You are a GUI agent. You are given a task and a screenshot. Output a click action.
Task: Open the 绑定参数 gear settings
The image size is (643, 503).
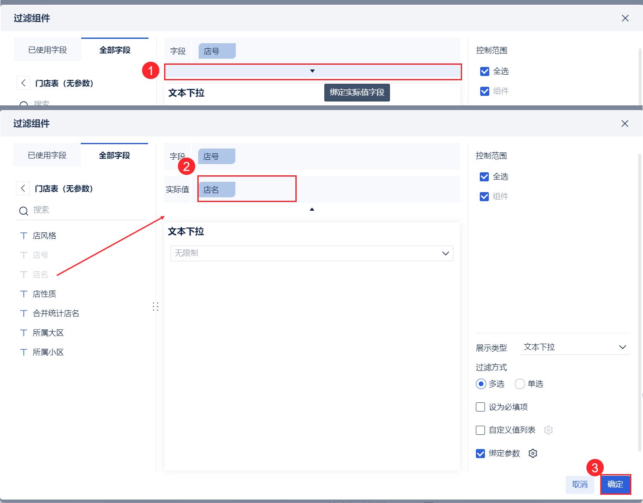533,453
